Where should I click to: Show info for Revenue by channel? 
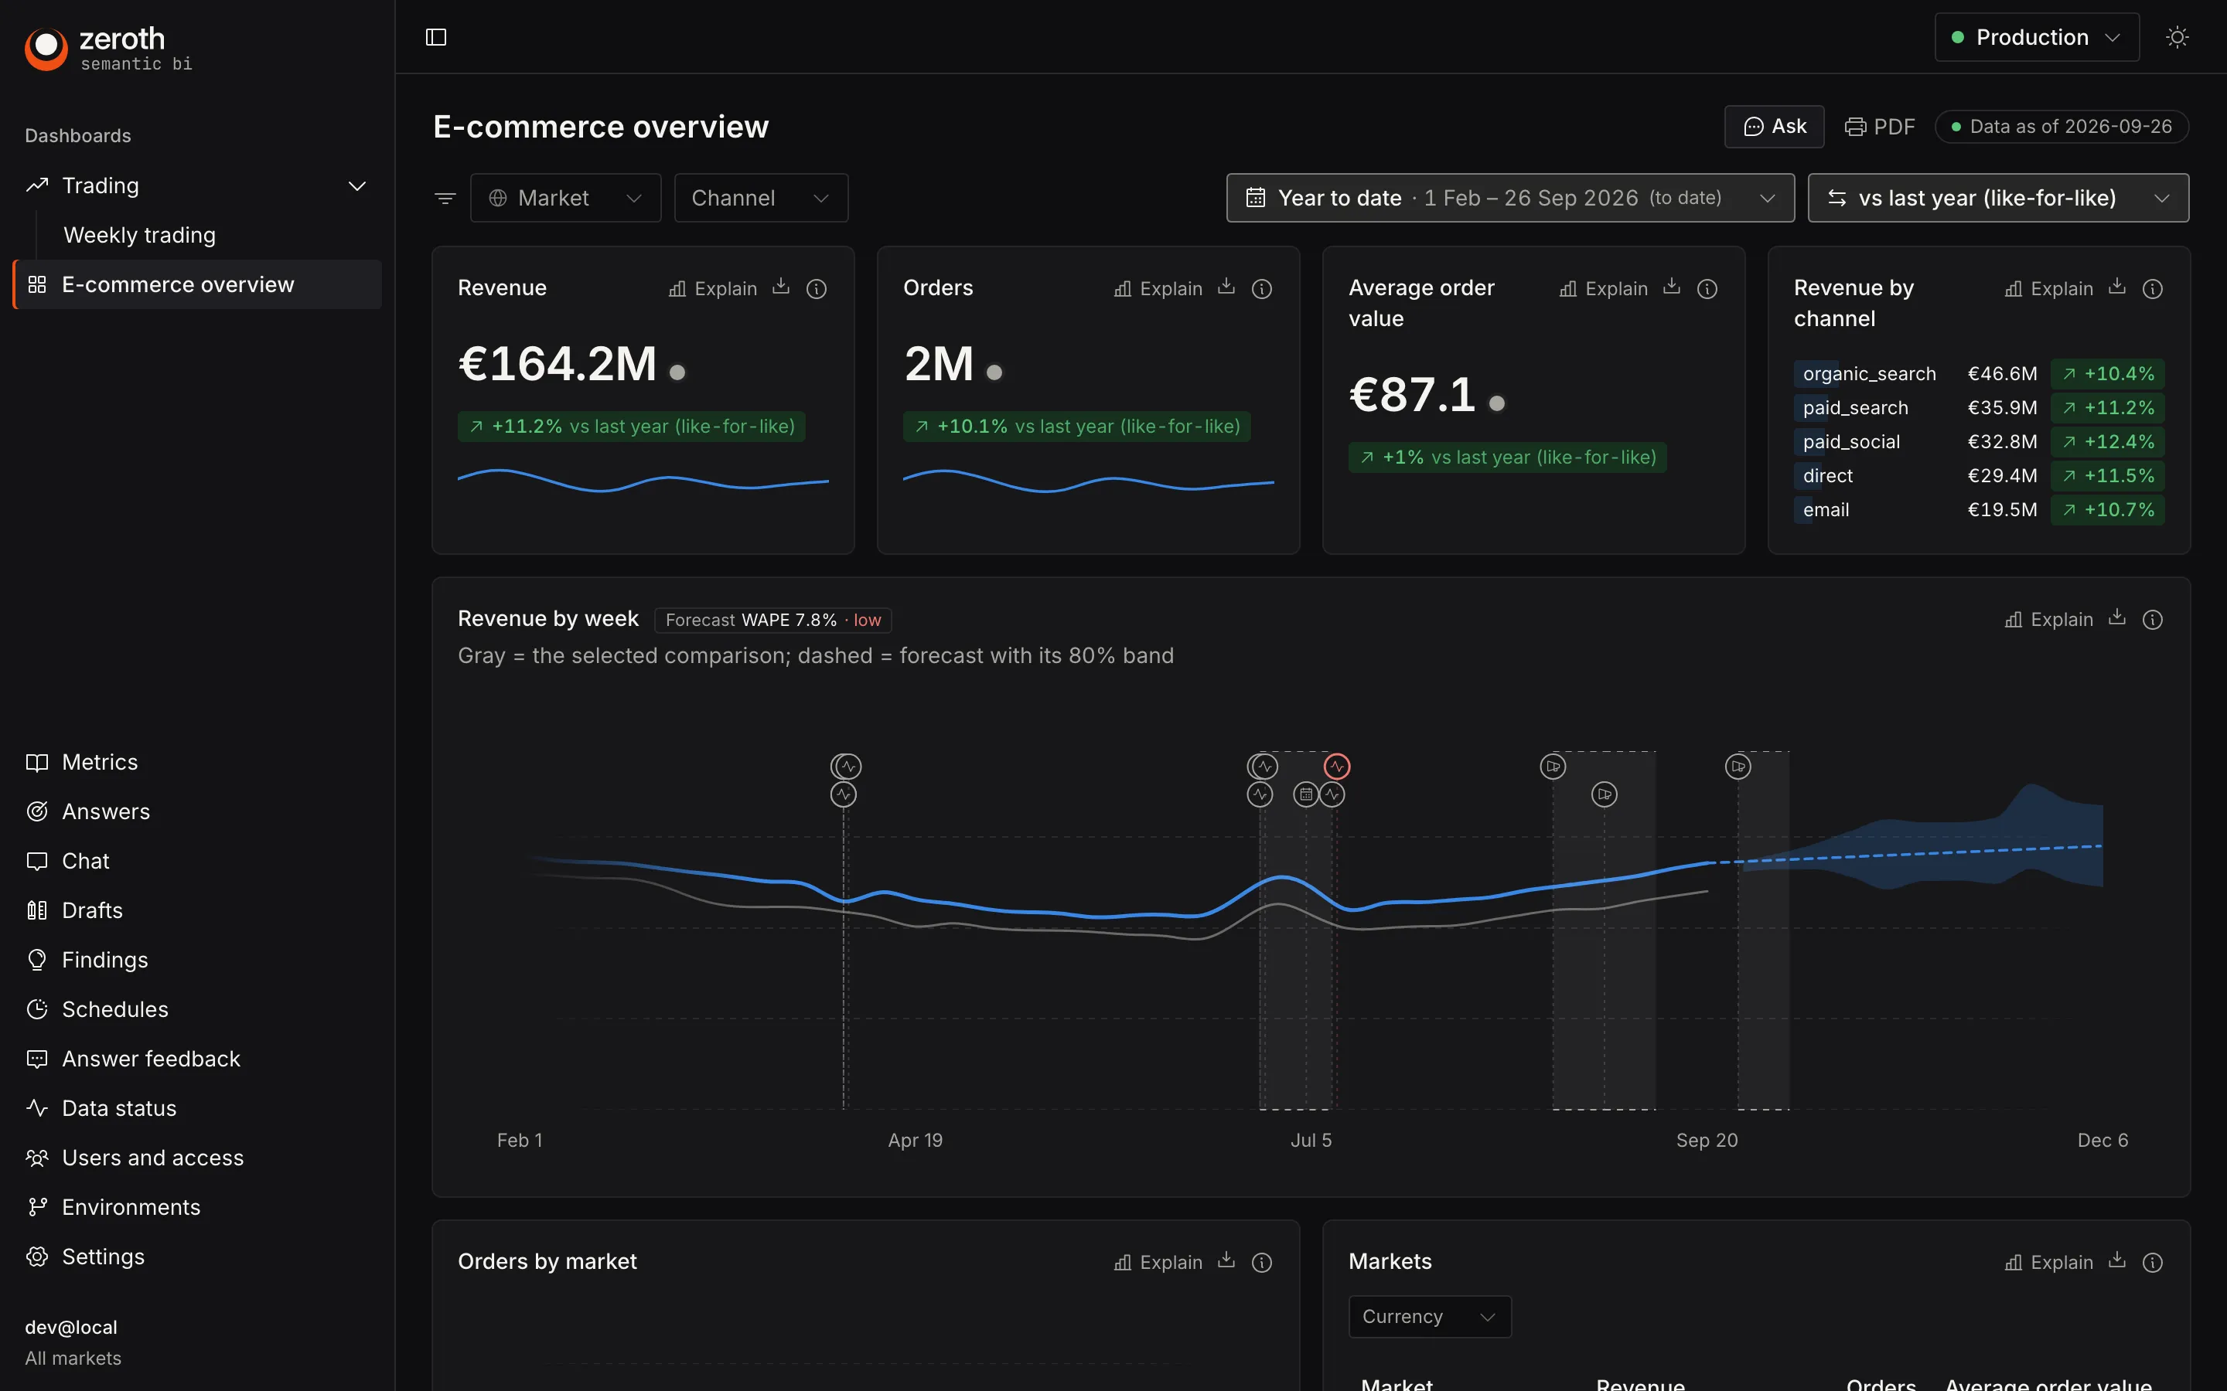click(x=2153, y=289)
